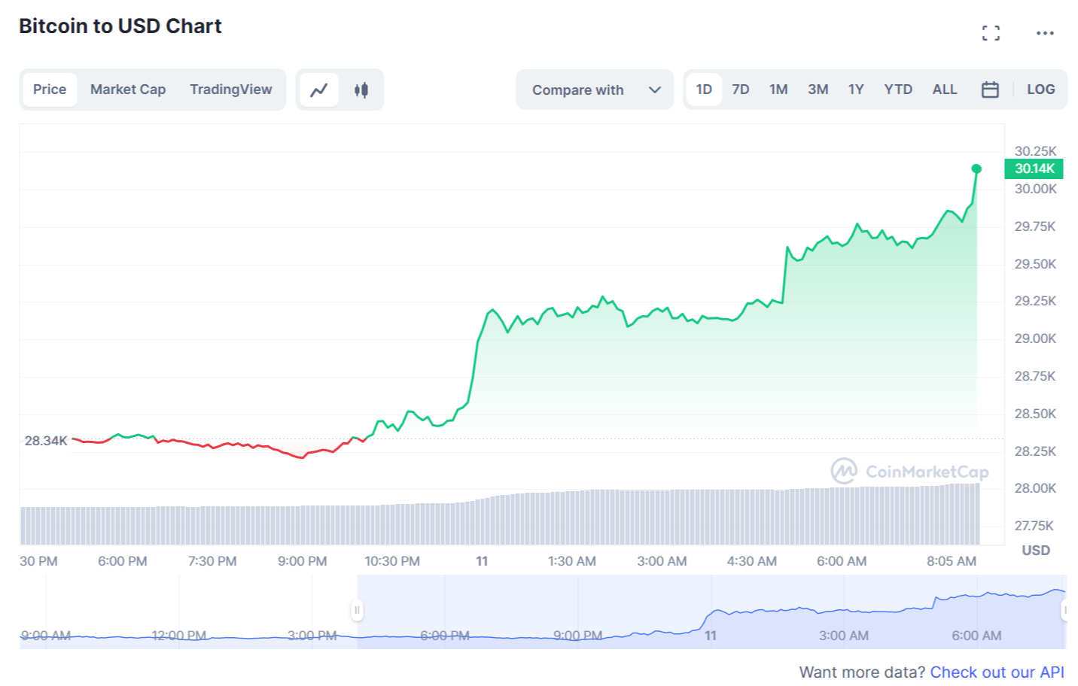The height and width of the screenshot is (686, 1078).
Task: Open the TradingView tab
Action: tap(230, 90)
